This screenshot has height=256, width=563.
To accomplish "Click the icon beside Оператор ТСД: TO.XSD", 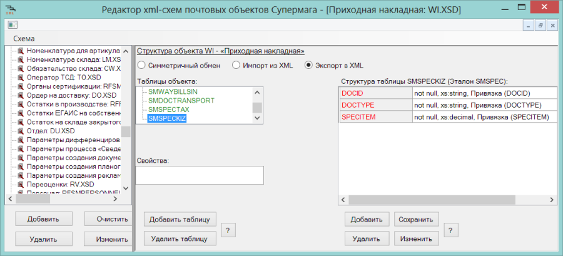I will pos(21,78).
